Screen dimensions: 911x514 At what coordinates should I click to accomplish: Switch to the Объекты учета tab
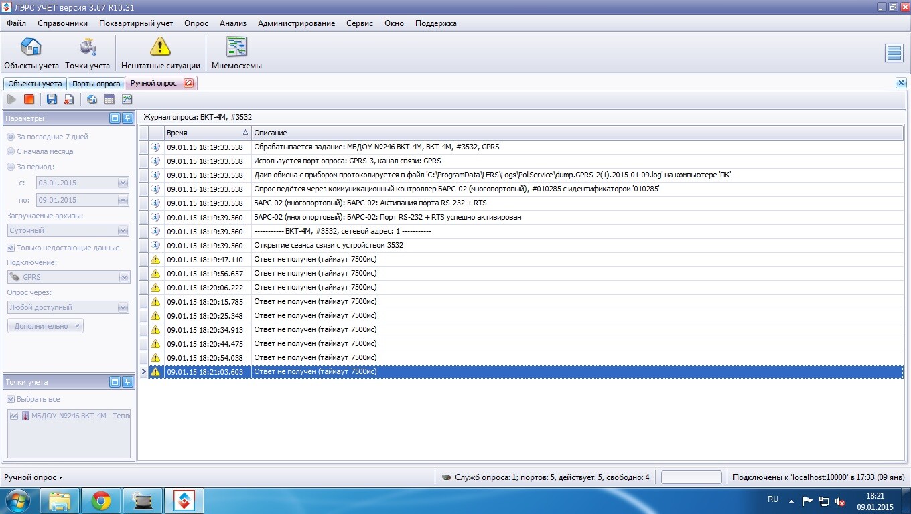pos(35,84)
